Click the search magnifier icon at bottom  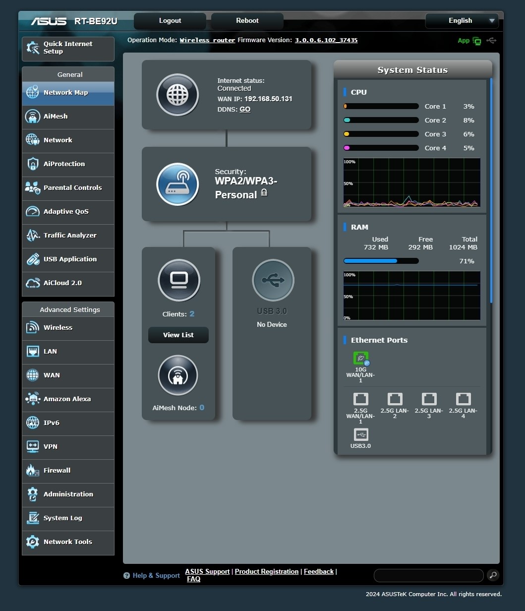493,575
